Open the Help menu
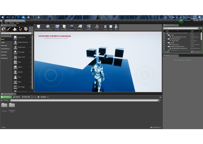The image size is (203, 144). tap(17, 23)
